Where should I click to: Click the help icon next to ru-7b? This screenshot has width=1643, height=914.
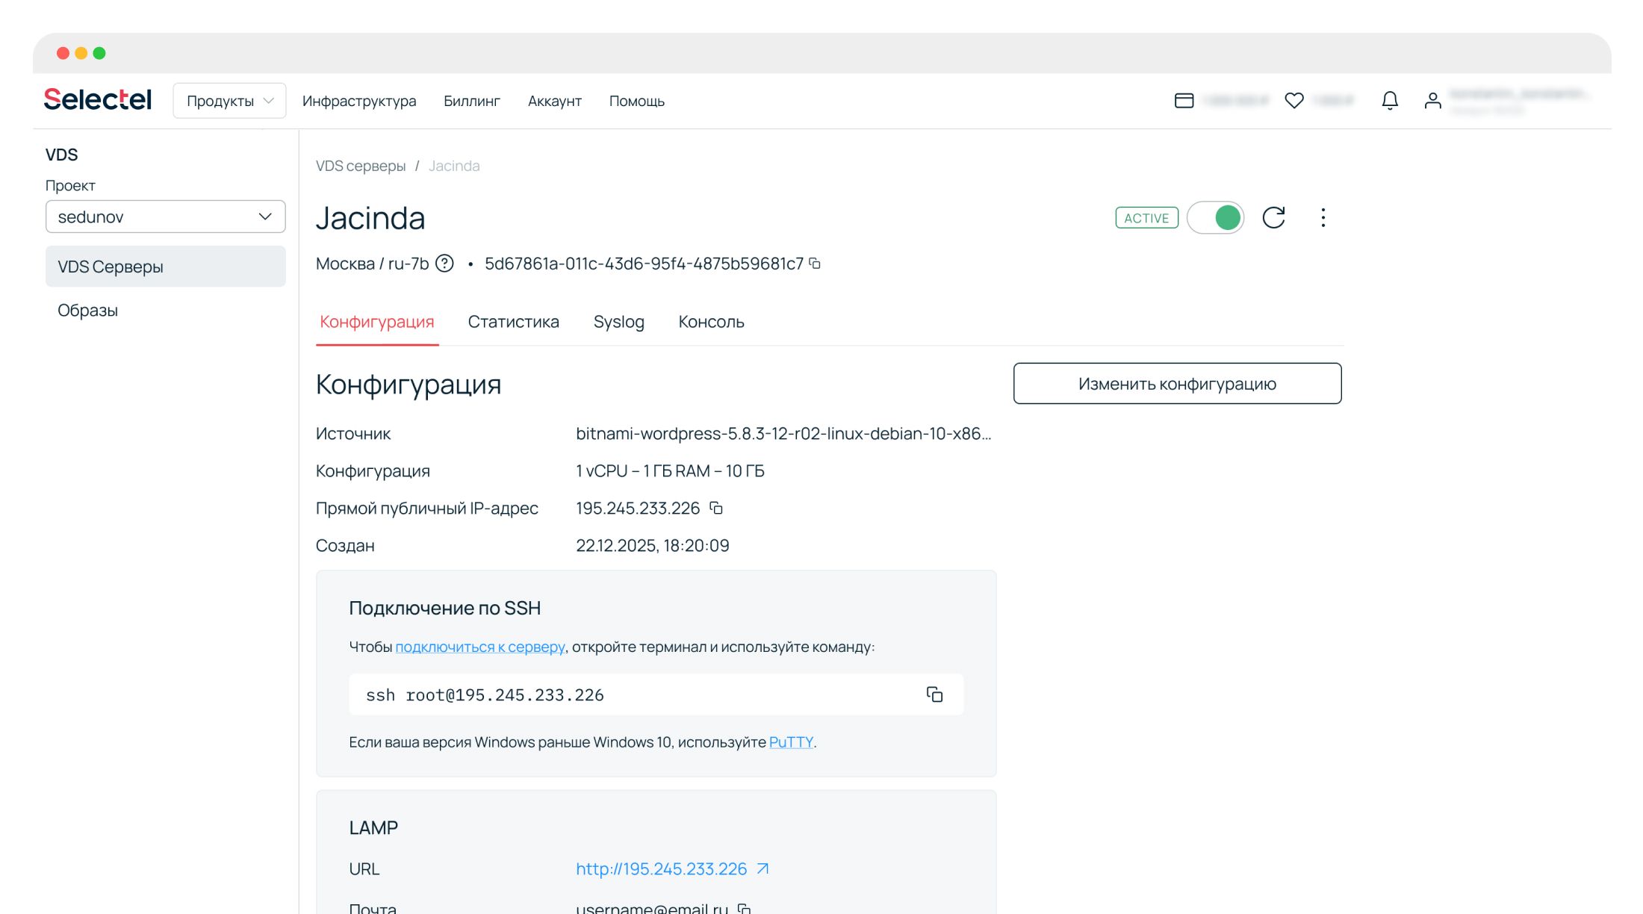(444, 264)
